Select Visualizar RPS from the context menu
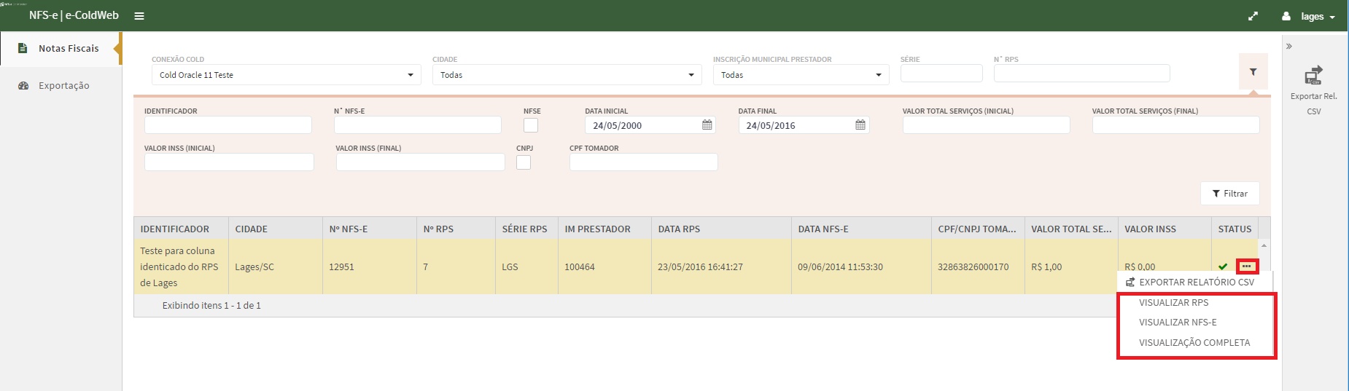Screen dimensions: 1349x391 tap(1173, 302)
